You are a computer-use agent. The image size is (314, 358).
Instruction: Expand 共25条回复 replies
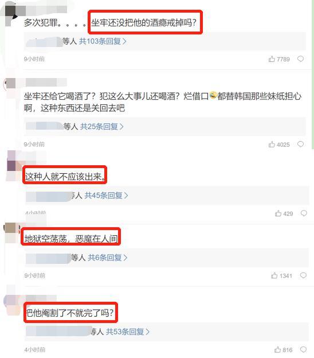coord(101,126)
